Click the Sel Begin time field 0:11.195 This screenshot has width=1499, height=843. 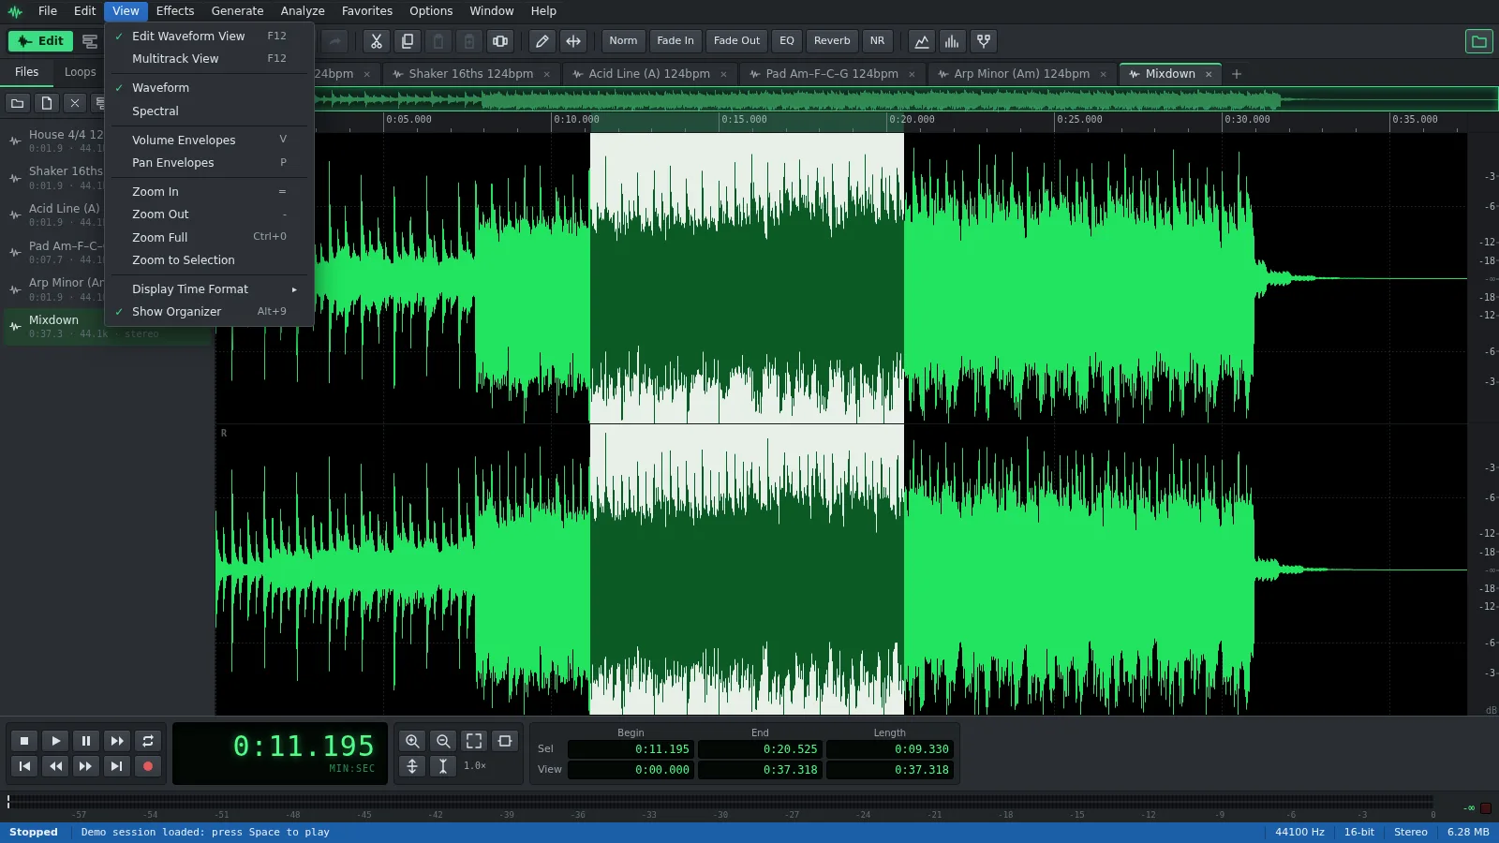(631, 749)
